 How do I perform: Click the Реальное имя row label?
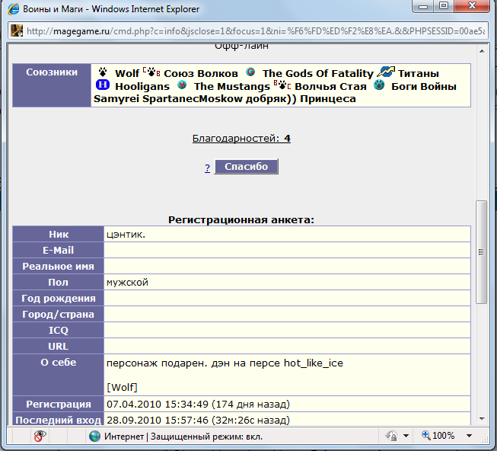pos(59,266)
